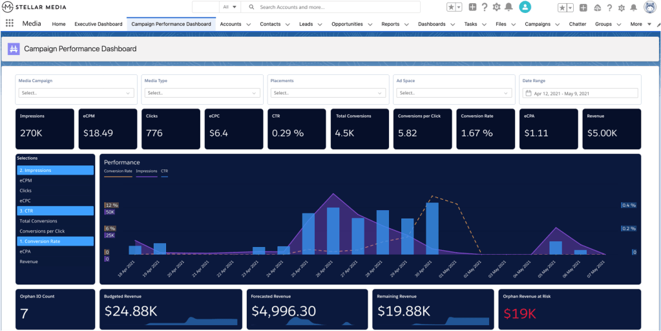Switch to the Executive Dashboard tab

point(98,24)
